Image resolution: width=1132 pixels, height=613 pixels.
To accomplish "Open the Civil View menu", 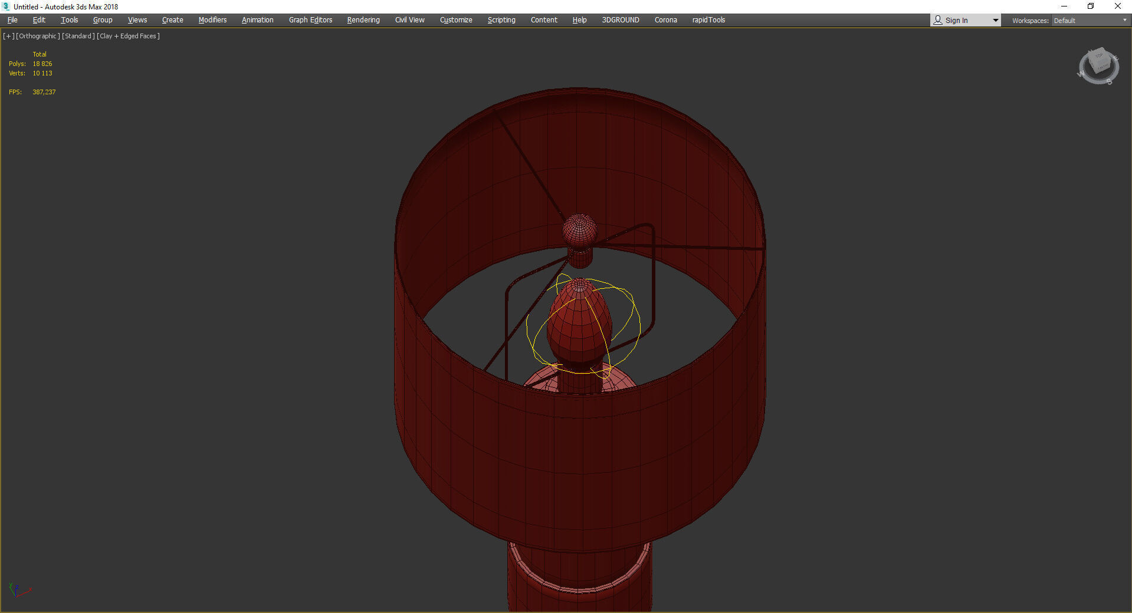I will pyautogui.click(x=410, y=20).
